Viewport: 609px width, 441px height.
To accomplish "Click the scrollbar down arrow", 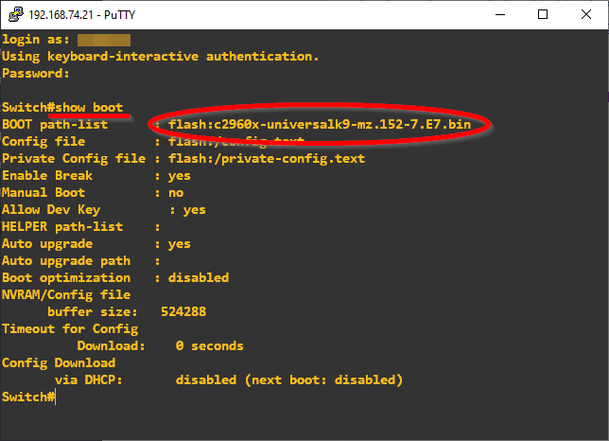I will [600, 432].
